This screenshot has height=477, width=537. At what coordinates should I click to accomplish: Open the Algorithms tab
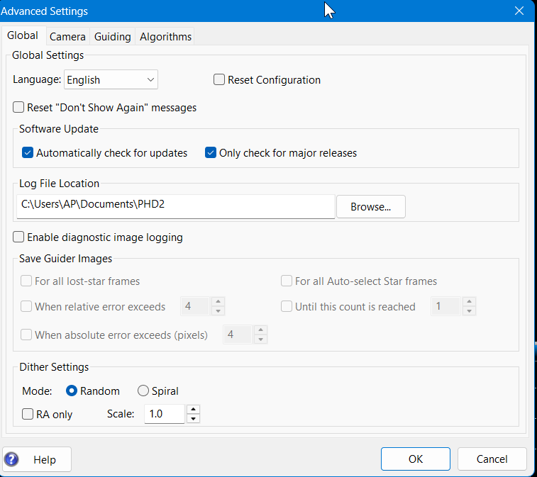[165, 36]
